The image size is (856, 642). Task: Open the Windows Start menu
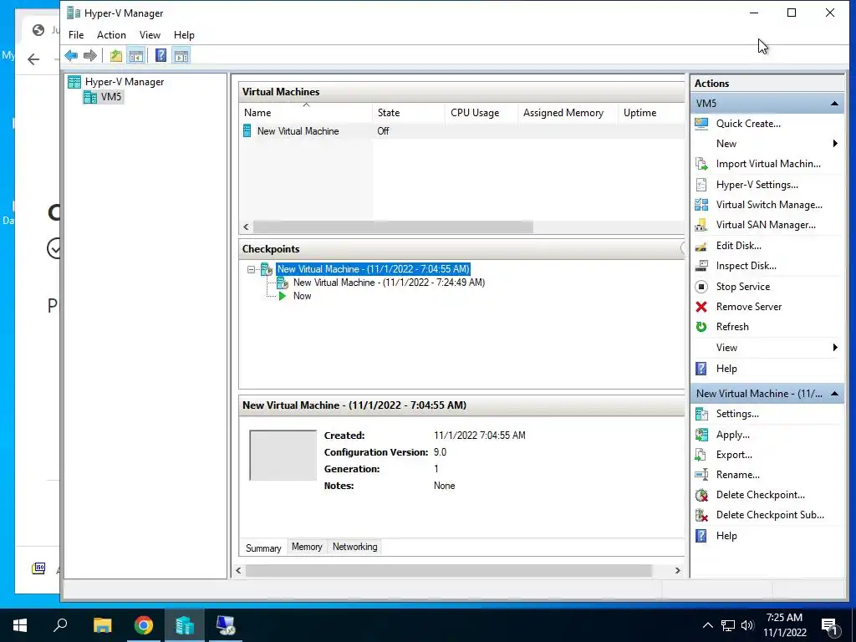(x=20, y=625)
